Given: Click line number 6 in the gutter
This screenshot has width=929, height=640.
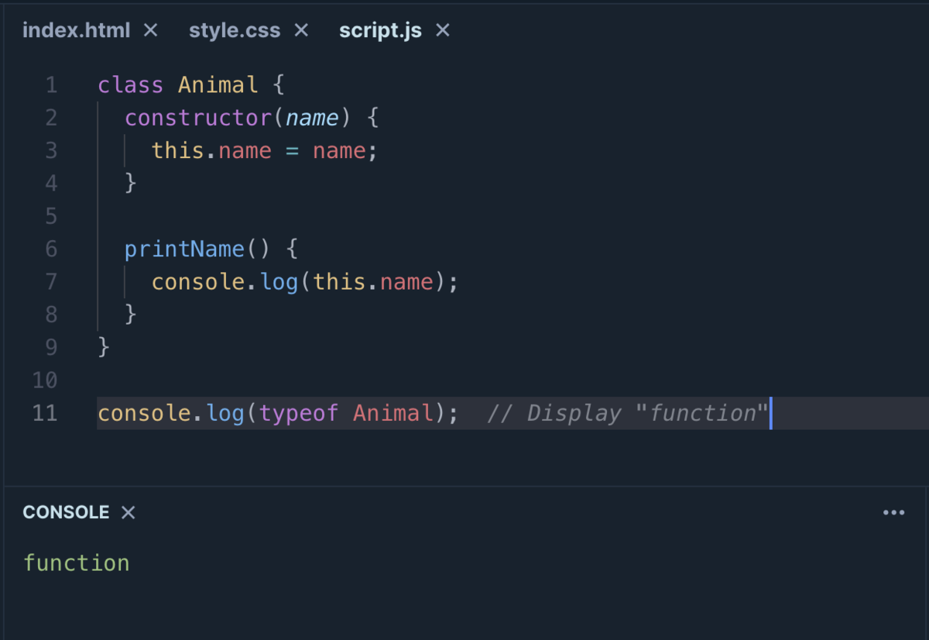Looking at the screenshot, I should tap(51, 249).
